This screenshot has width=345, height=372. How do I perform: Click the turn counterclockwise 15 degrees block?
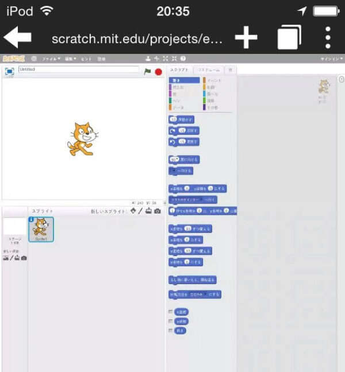tap(184, 142)
